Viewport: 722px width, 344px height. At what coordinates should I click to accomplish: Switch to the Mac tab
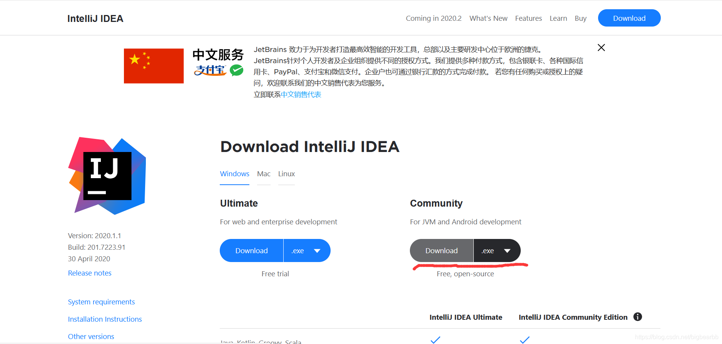tap(264, 174)
